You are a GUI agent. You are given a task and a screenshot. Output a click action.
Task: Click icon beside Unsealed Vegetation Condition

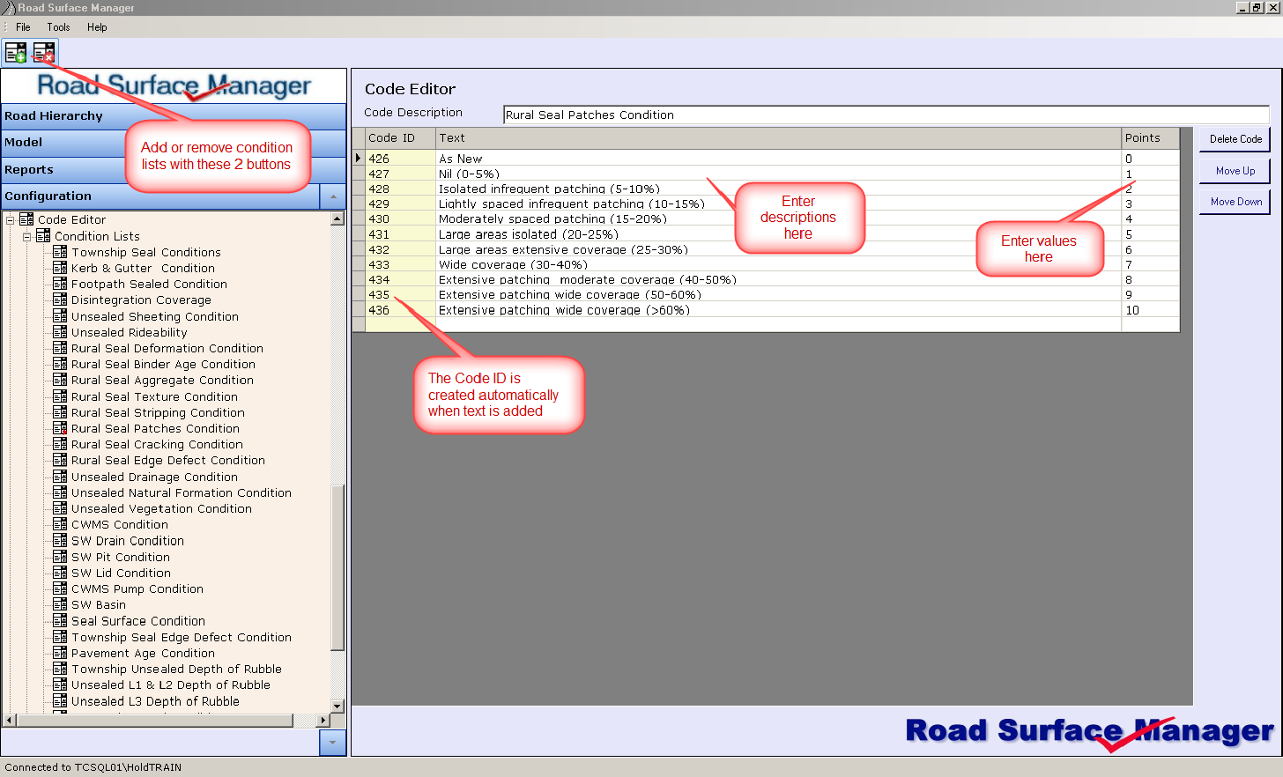click(60, 508)
